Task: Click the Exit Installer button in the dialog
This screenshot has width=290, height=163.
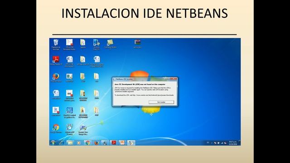Action: (x=161, y=102)
